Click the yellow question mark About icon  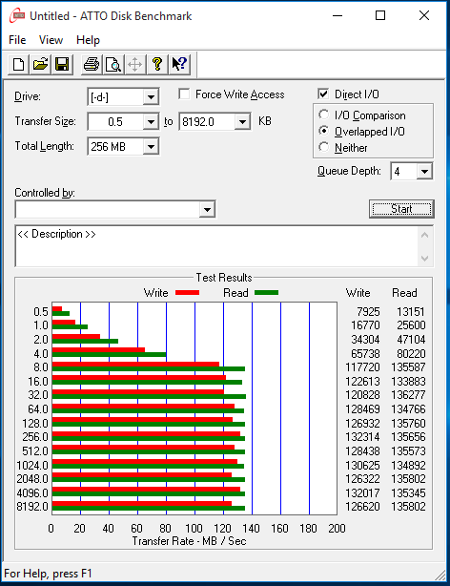157,64
